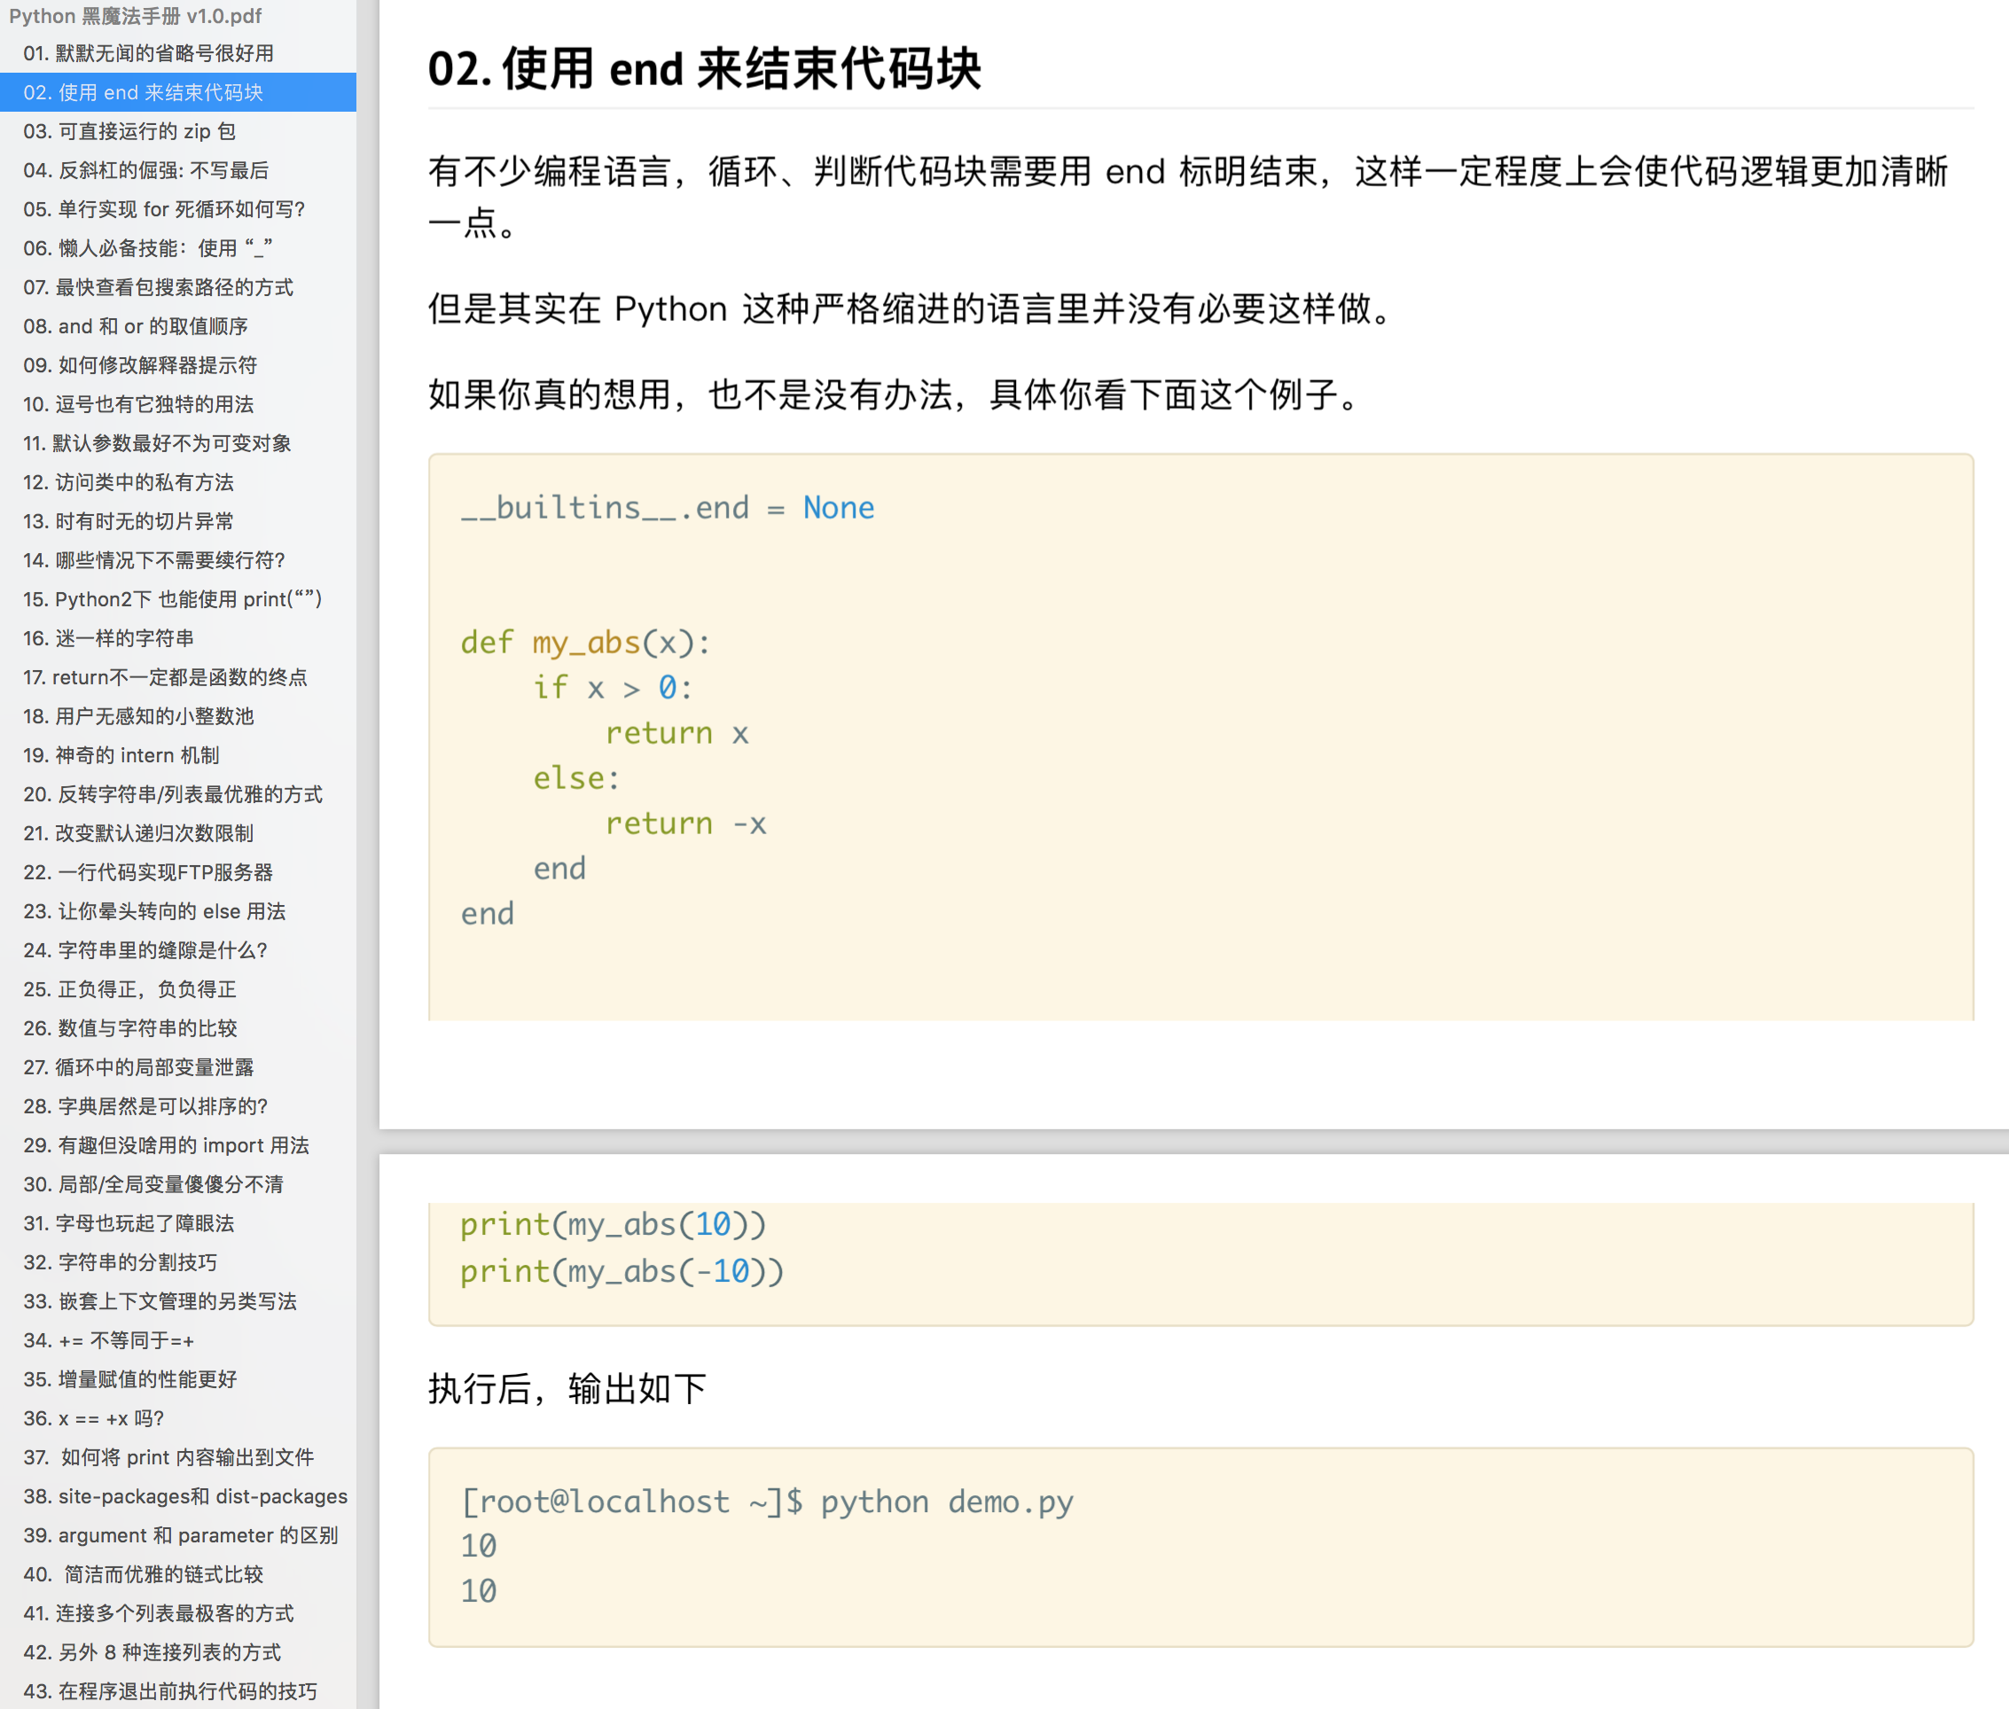The height and width of the screenshot is (1709, 2009).
Task: Click the __builtins__.end code line
Action: [x=667, y=508]
